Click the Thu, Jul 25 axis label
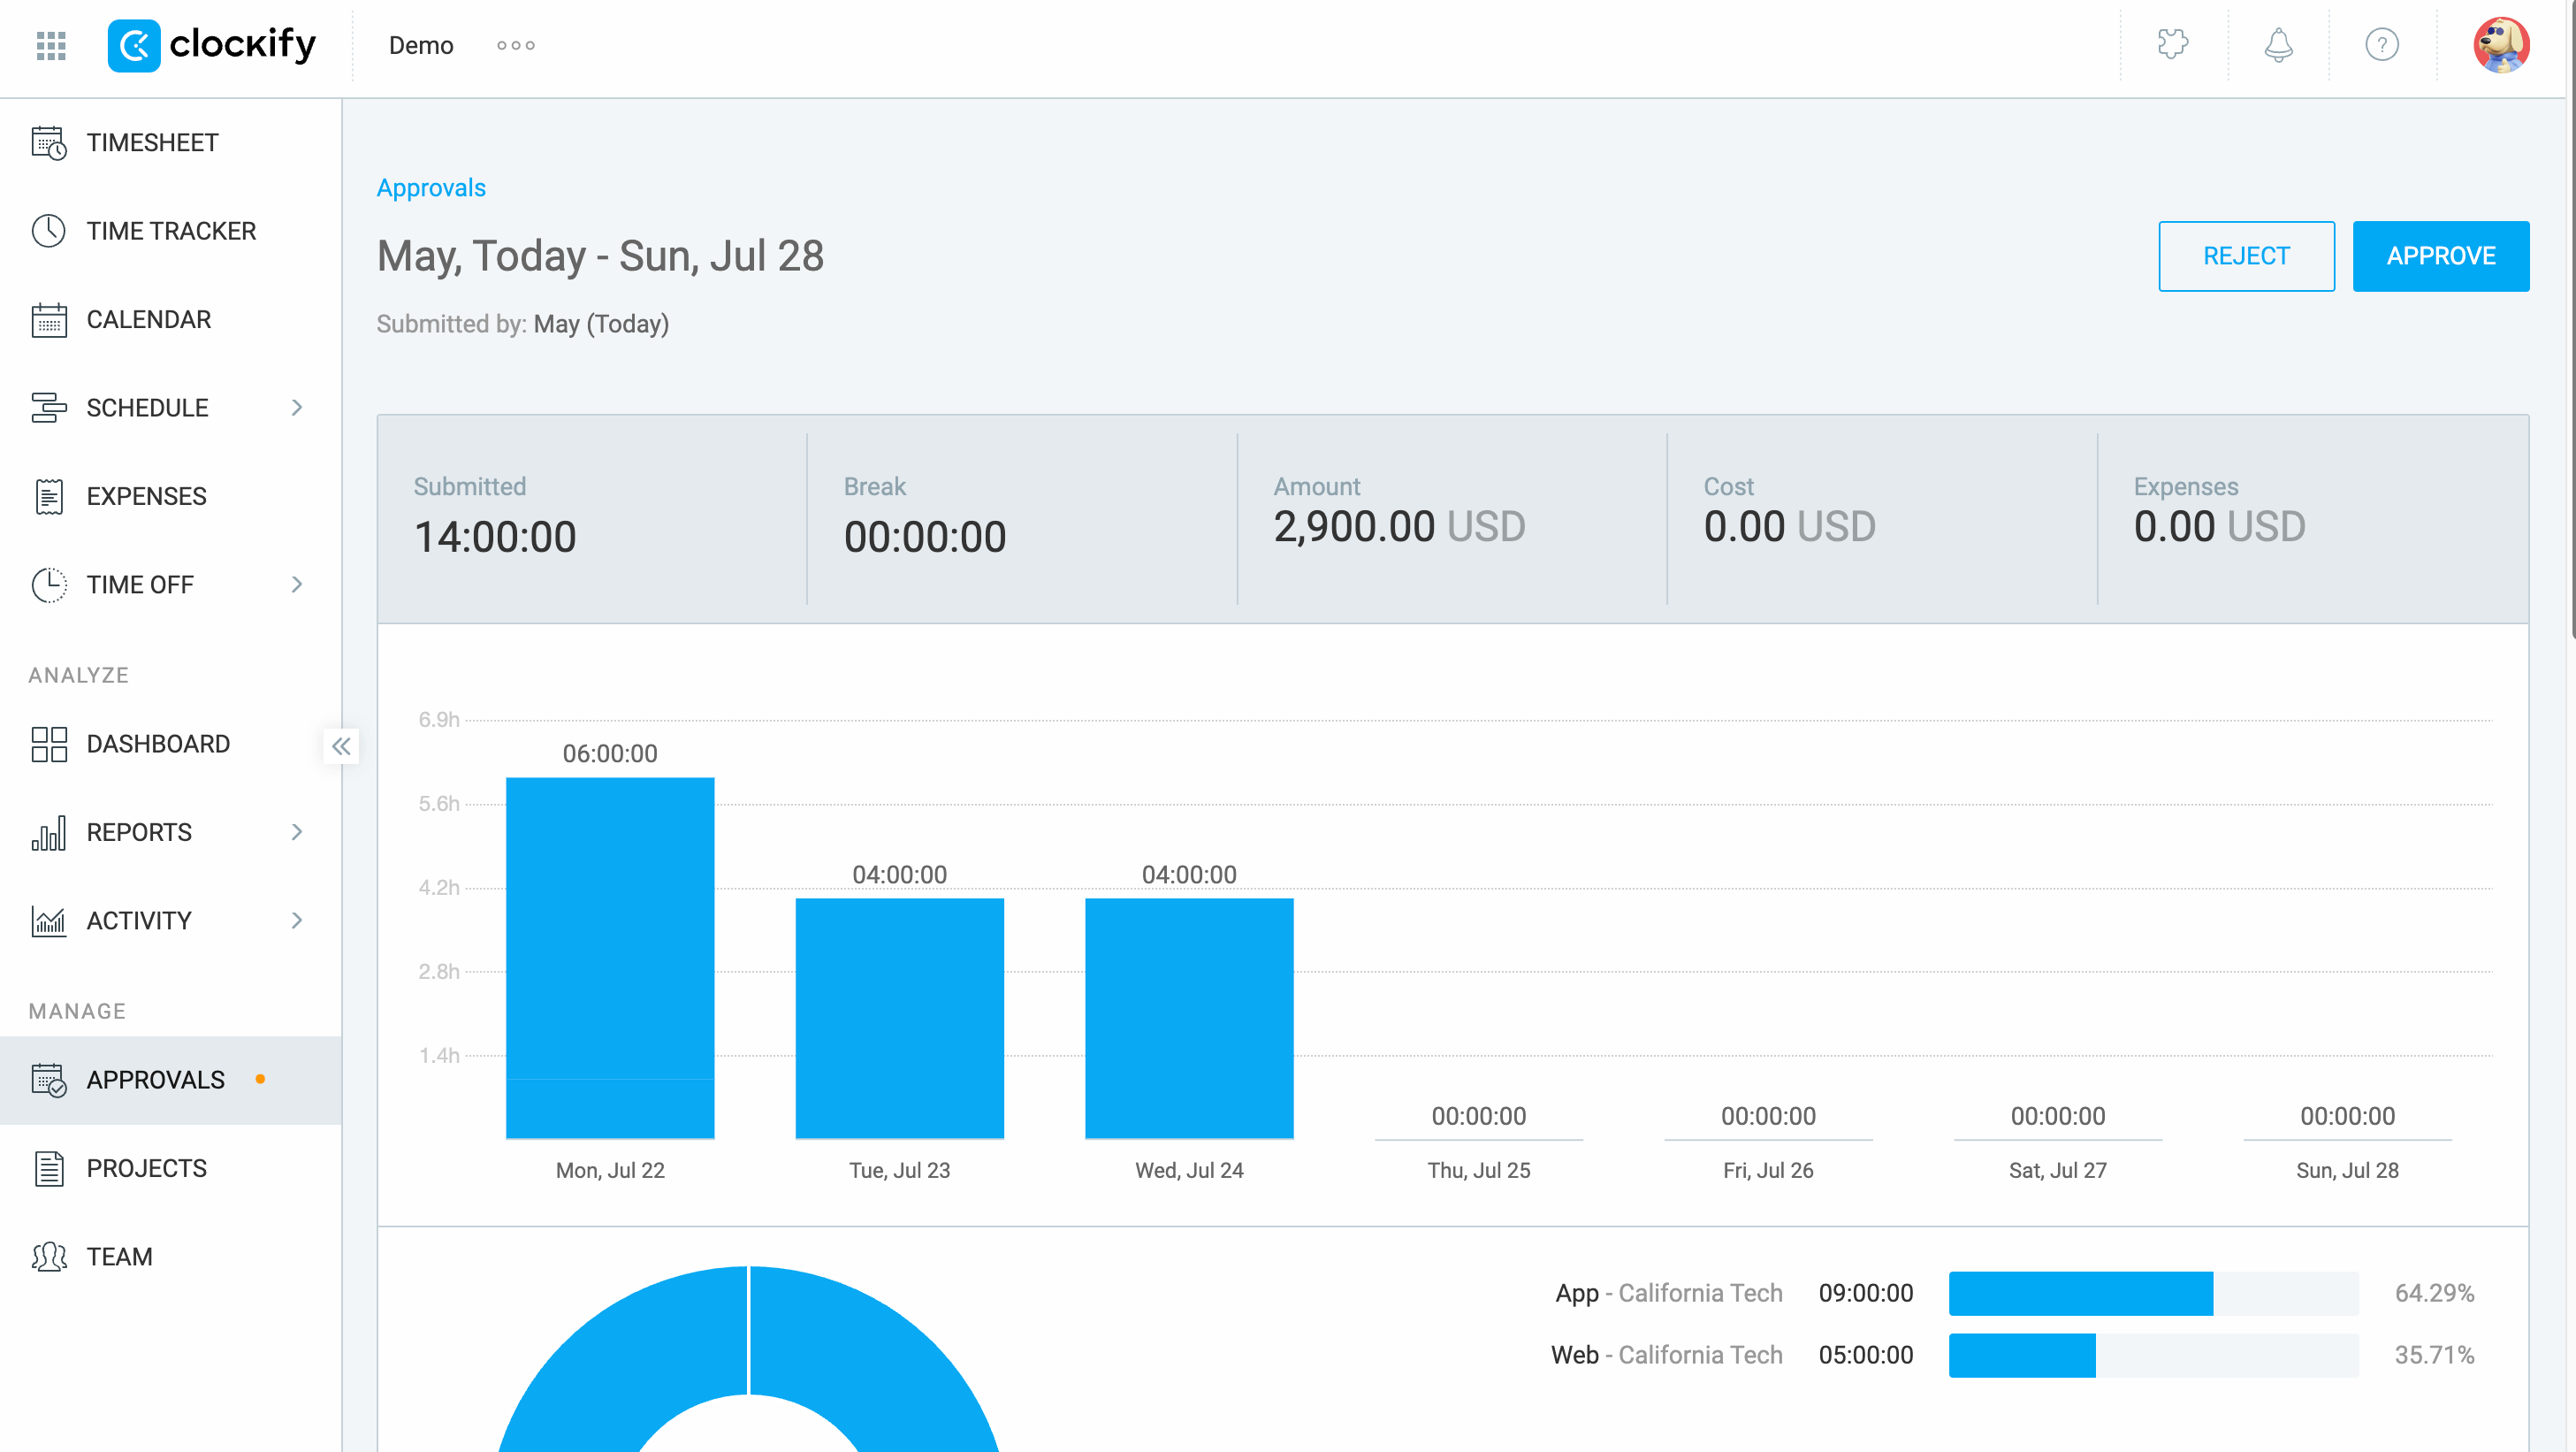The width and height of the screenshot is (2576, 1452). click(1478, 1170)
